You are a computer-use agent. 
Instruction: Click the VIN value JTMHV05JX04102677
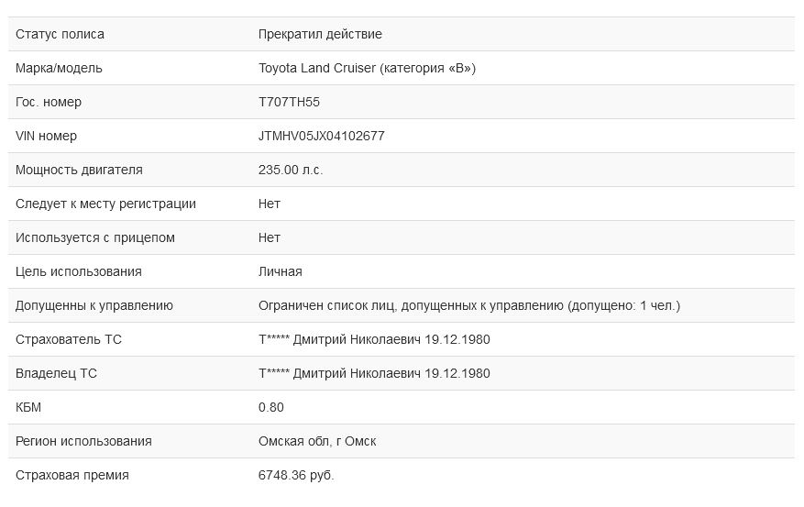coord(321,136)
